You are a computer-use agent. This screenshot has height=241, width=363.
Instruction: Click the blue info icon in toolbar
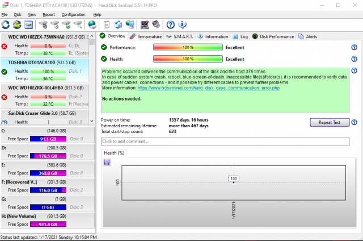click(x=182, y=24)
